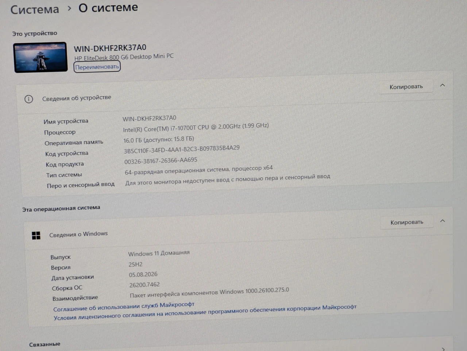Click the Сведения о Windows header title
Image resolution: width=467 pixels, height=351 pixels.
[78, 234]
